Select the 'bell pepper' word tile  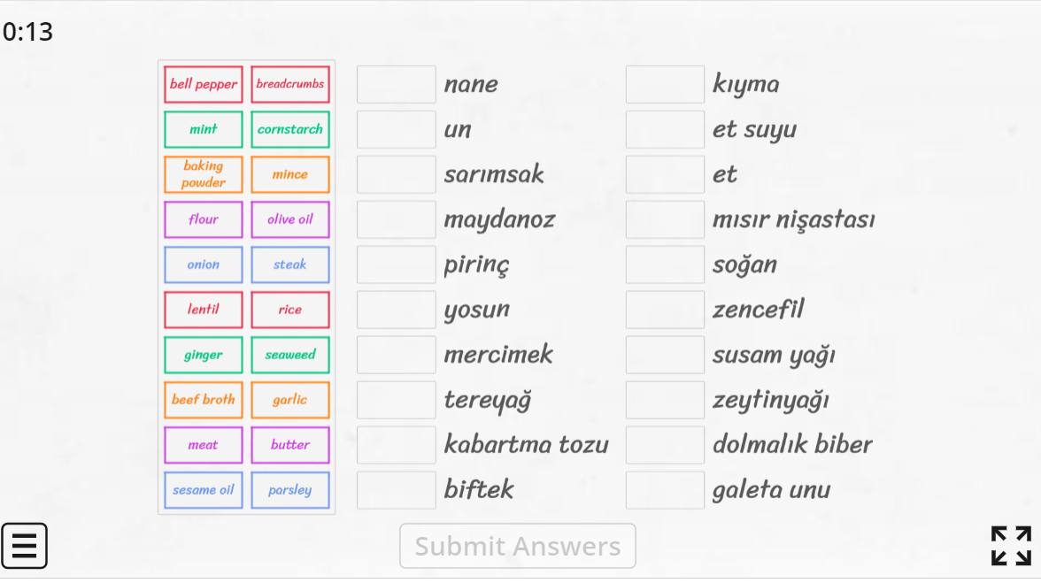[204, 84]
